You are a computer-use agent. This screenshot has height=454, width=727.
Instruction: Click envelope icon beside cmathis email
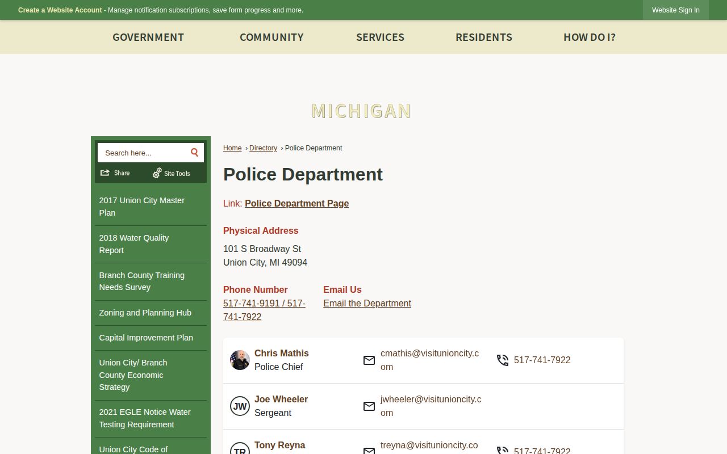tap(369, 360)
